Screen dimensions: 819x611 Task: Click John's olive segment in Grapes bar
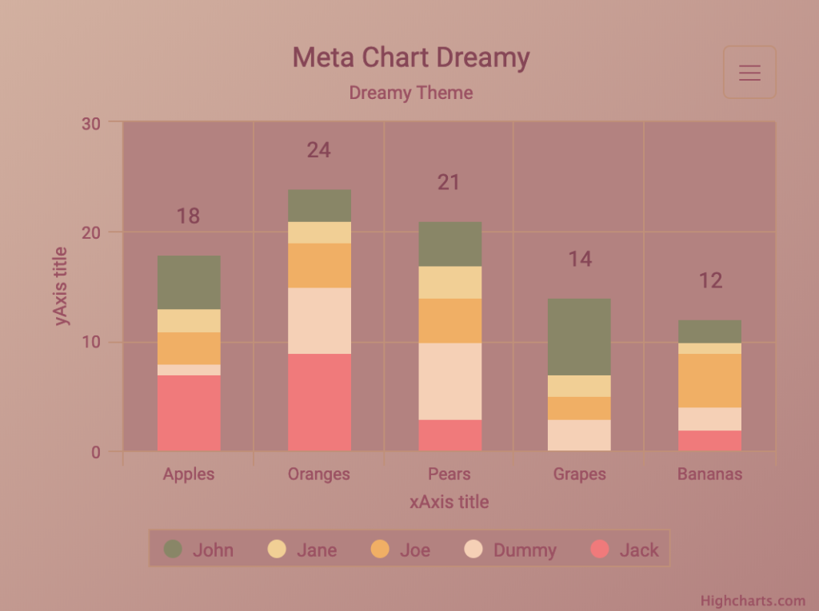(579, 336)
